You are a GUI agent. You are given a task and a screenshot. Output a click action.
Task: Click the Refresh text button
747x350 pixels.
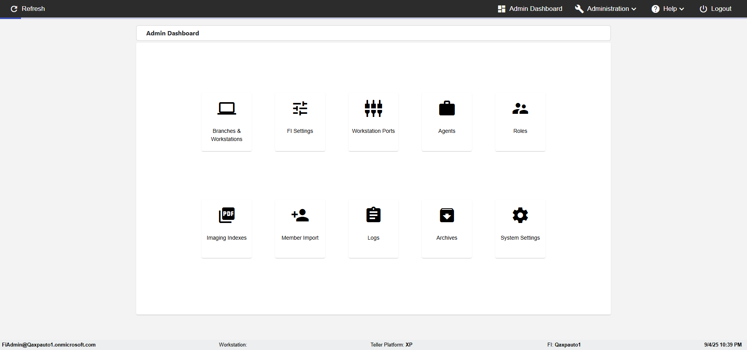pos(33,9)
